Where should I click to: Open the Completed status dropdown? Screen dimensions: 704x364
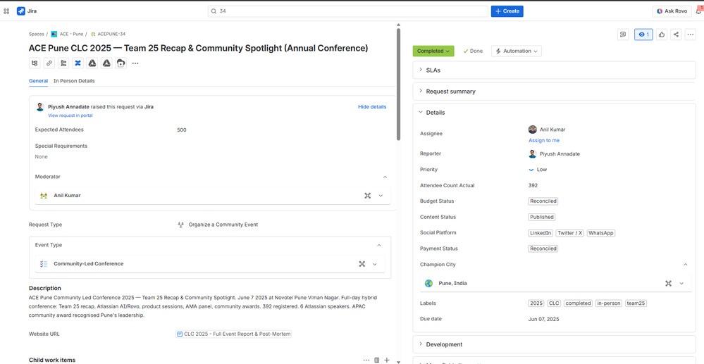[433, 51]
